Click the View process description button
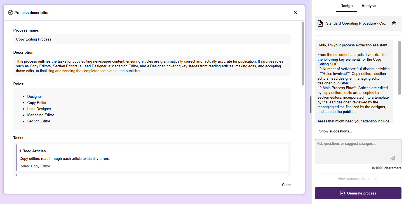 click(358, 179)
